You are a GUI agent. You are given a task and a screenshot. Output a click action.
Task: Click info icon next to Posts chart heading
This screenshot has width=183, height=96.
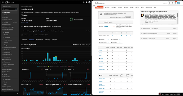pyautogui.click(x=73, y=69)
